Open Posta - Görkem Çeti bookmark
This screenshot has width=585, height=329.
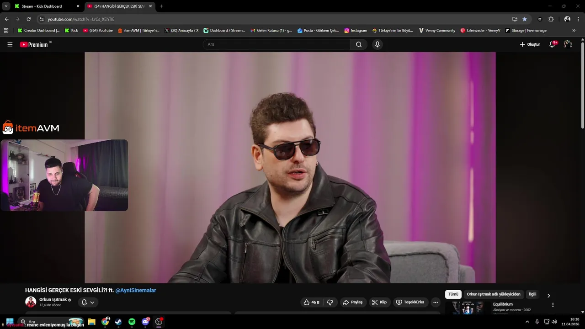tap(318, 31)
